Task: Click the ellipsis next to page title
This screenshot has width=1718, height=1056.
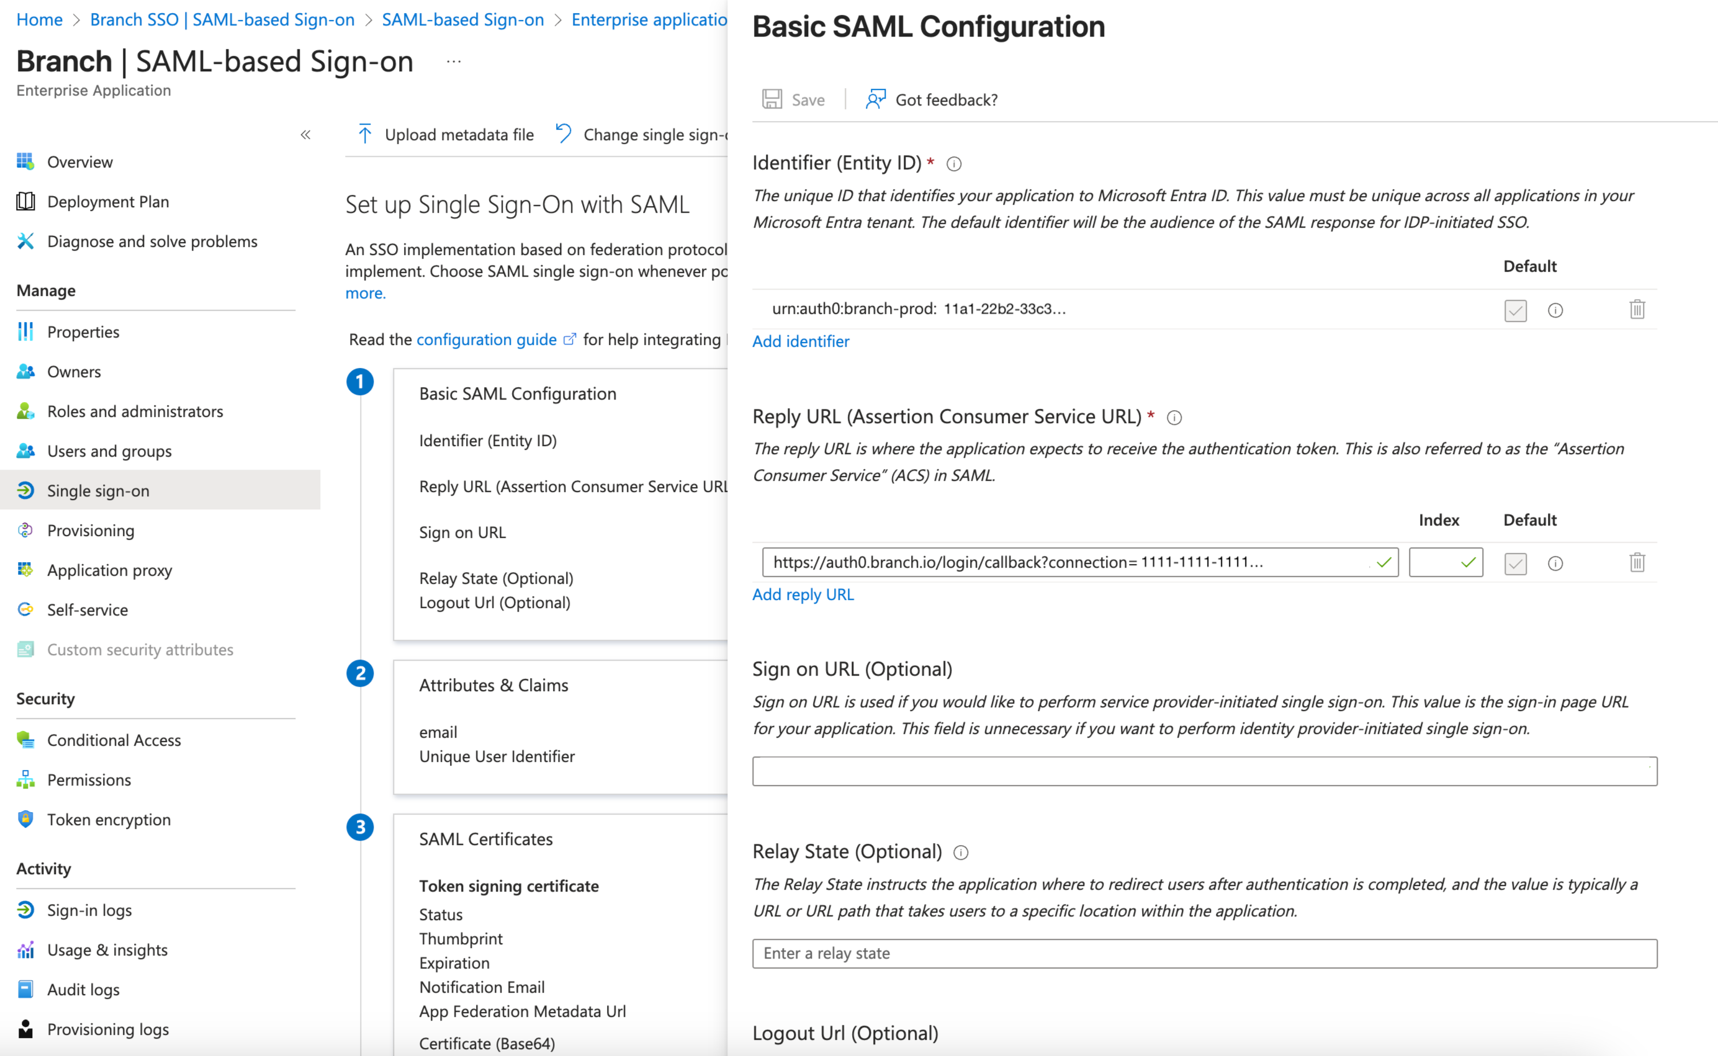Action: click(x=454, y=61)
